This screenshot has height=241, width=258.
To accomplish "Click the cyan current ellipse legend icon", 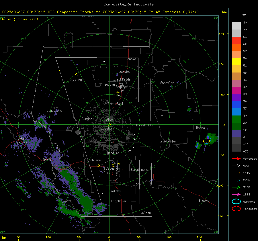I will point(236,201).
